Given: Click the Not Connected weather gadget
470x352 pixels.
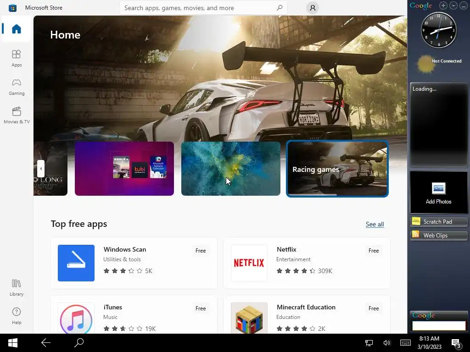Looking at the screenshot, I should click(439, 64).
